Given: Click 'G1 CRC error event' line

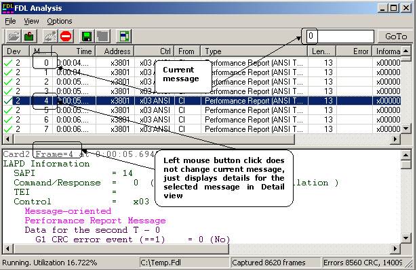Looking at the screenshot, I should 132,240.
